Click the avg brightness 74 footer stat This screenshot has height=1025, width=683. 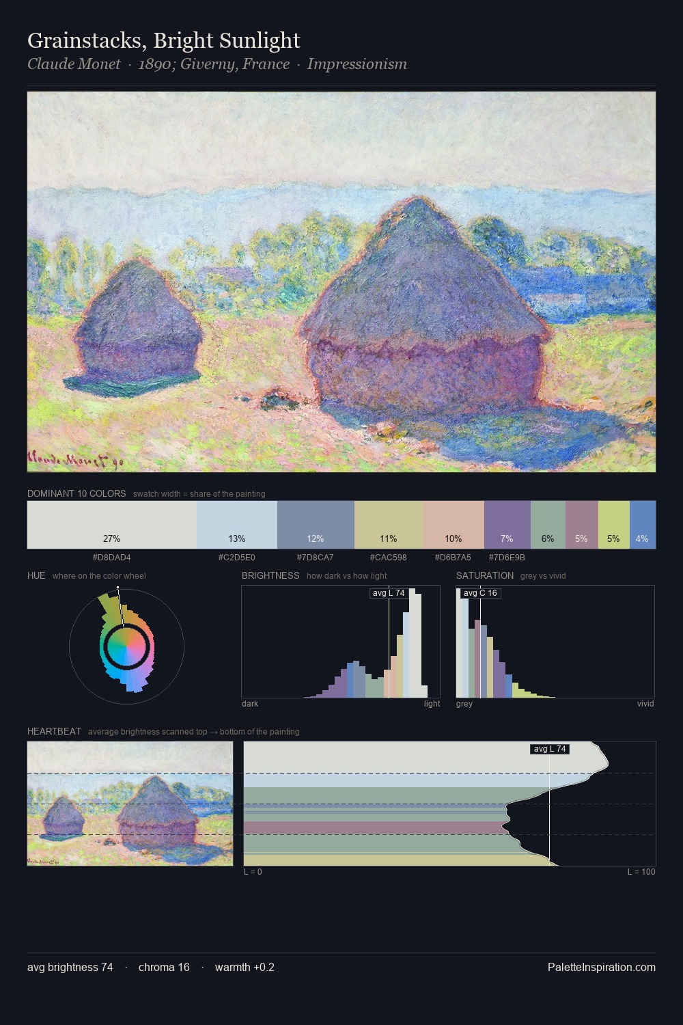(70, 967)
